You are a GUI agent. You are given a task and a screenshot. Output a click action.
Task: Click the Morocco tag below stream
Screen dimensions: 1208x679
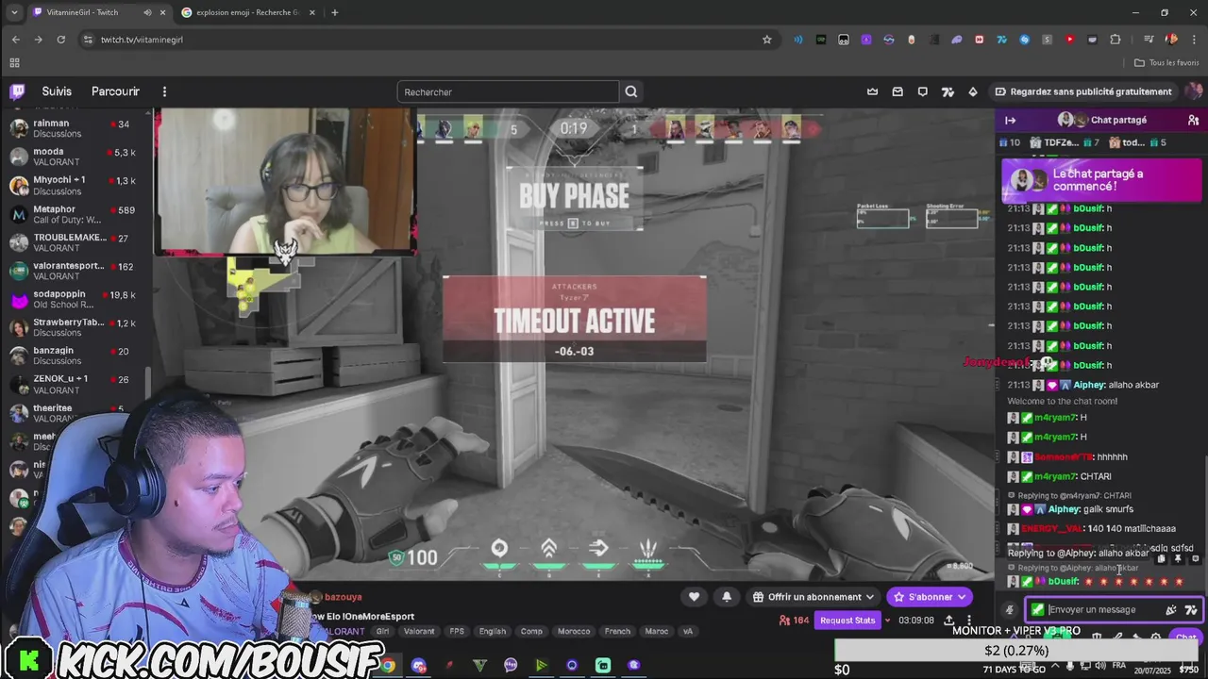click(x=574, y=632)
